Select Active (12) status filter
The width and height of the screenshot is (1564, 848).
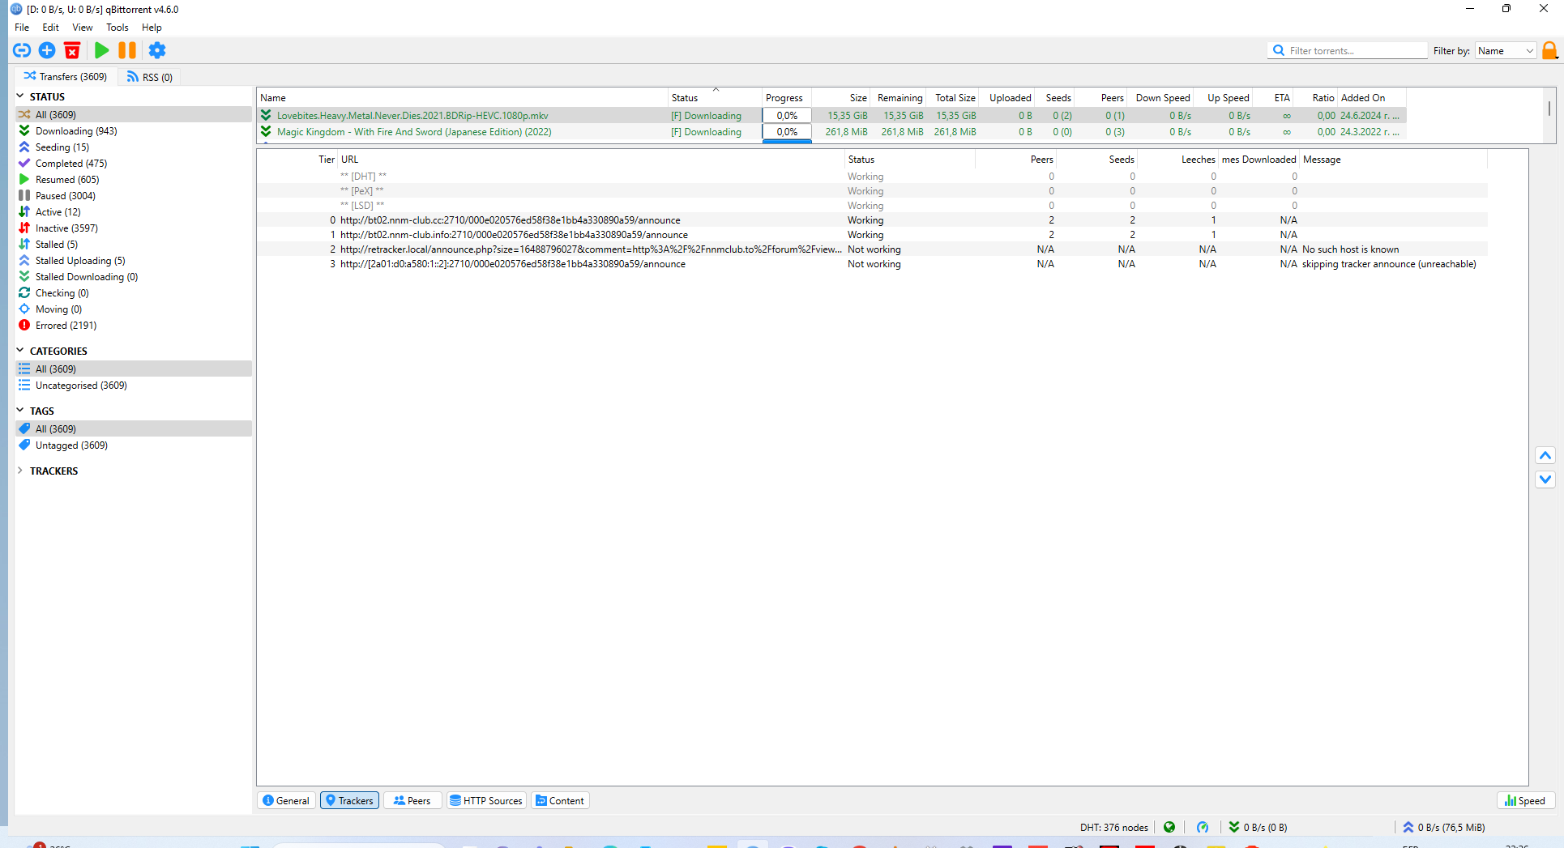click(134, 212)
